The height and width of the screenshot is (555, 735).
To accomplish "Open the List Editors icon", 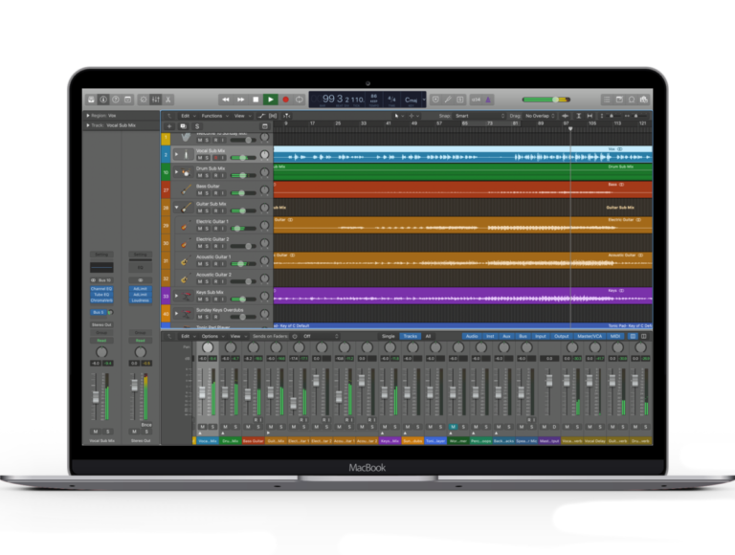I will click(607, 100).
